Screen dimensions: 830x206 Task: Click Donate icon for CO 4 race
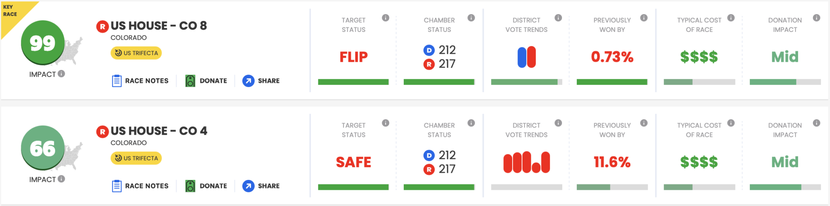[x=190, y=186]
